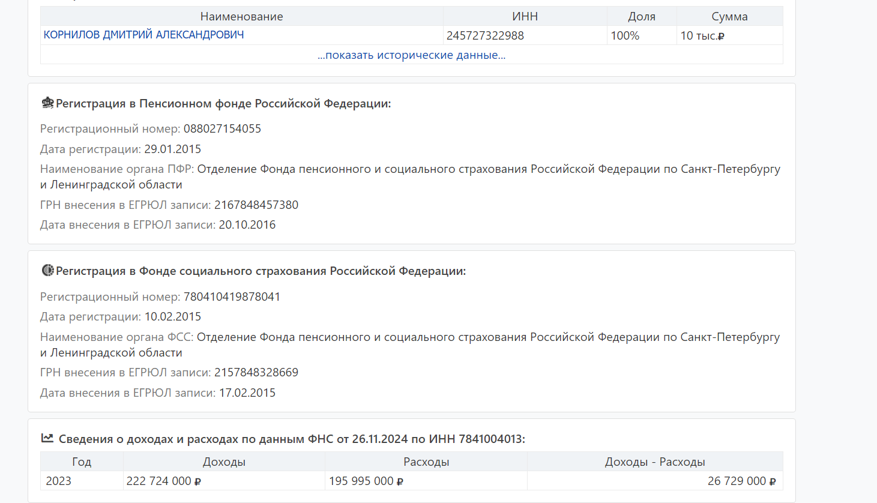Select FSS registration date 10.02.2015
Viewport: 877px width, 503px height.
point(172,316)
